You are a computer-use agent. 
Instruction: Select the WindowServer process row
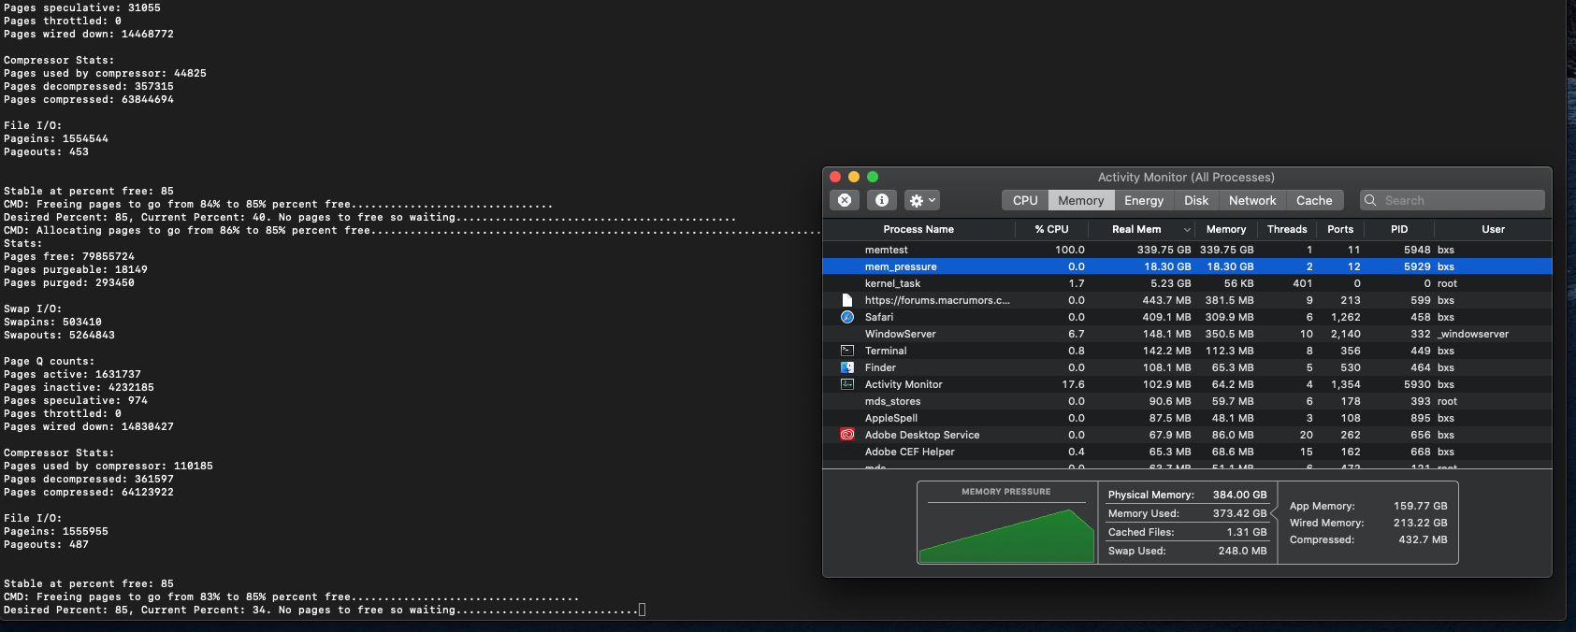pos(1187,334)
